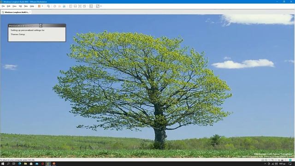Open taskbar Search
Viewport: 295px width, 166px height.
(8, 164)
